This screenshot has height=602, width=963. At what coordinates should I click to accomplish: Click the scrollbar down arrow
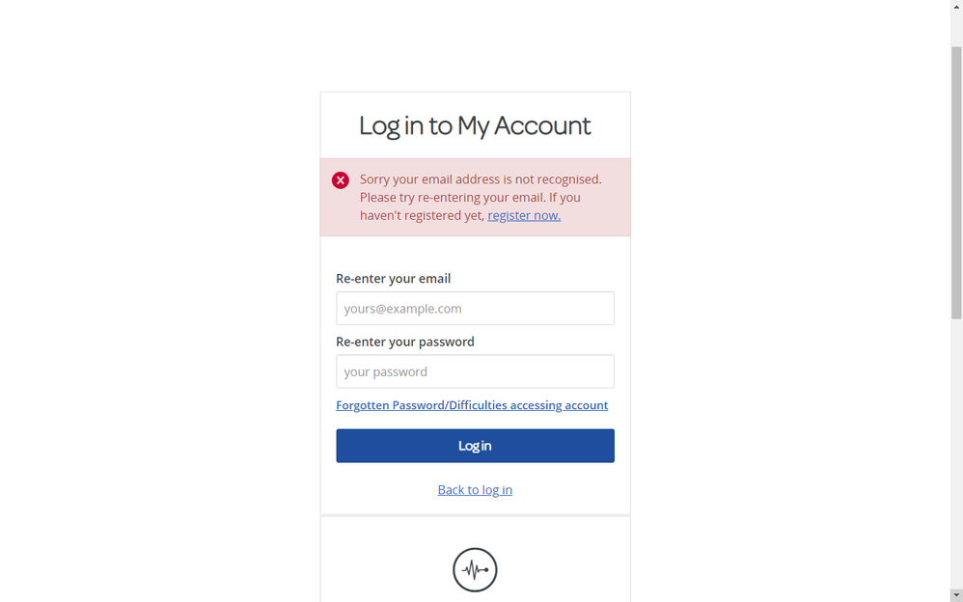click(x=956, y=595)
